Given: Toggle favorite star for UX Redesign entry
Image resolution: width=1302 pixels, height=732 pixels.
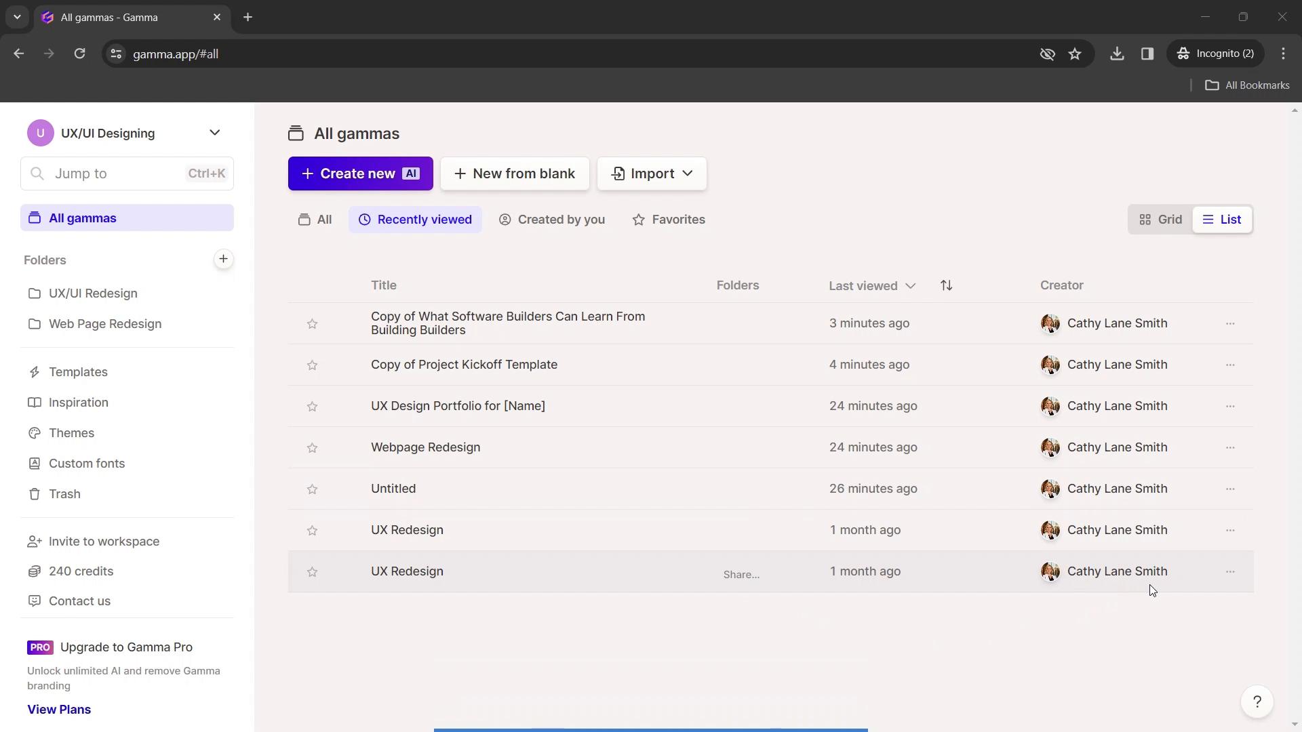Looking at the screenshot, I should click(312, 529).
